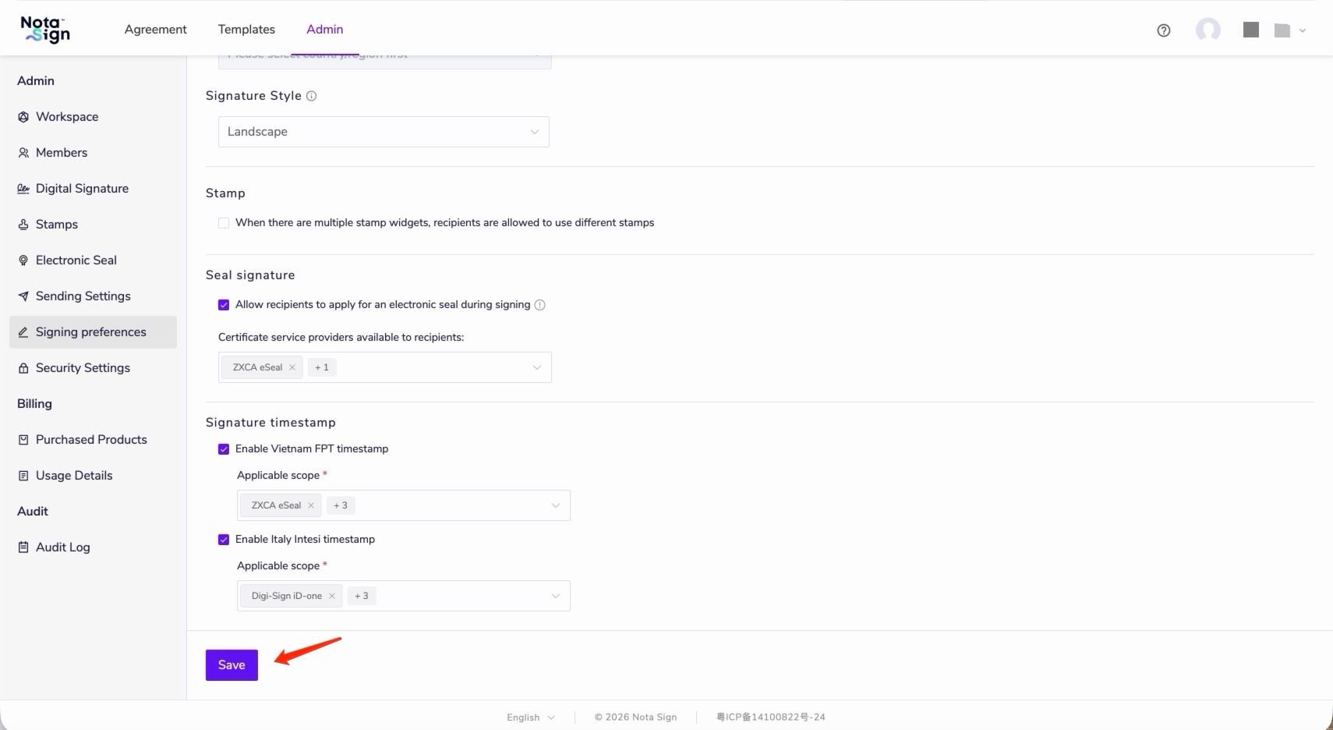Click the Signature Style info icon
Screen dimensions: 1333x730
(x=311, y=96)
